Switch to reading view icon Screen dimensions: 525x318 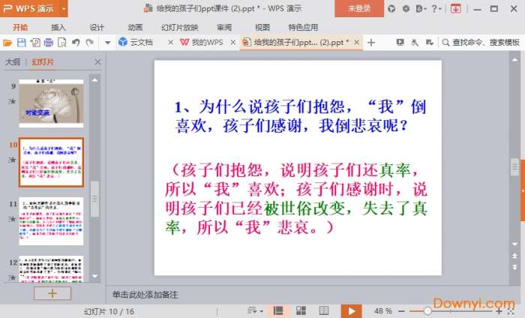tap(324, 311)
